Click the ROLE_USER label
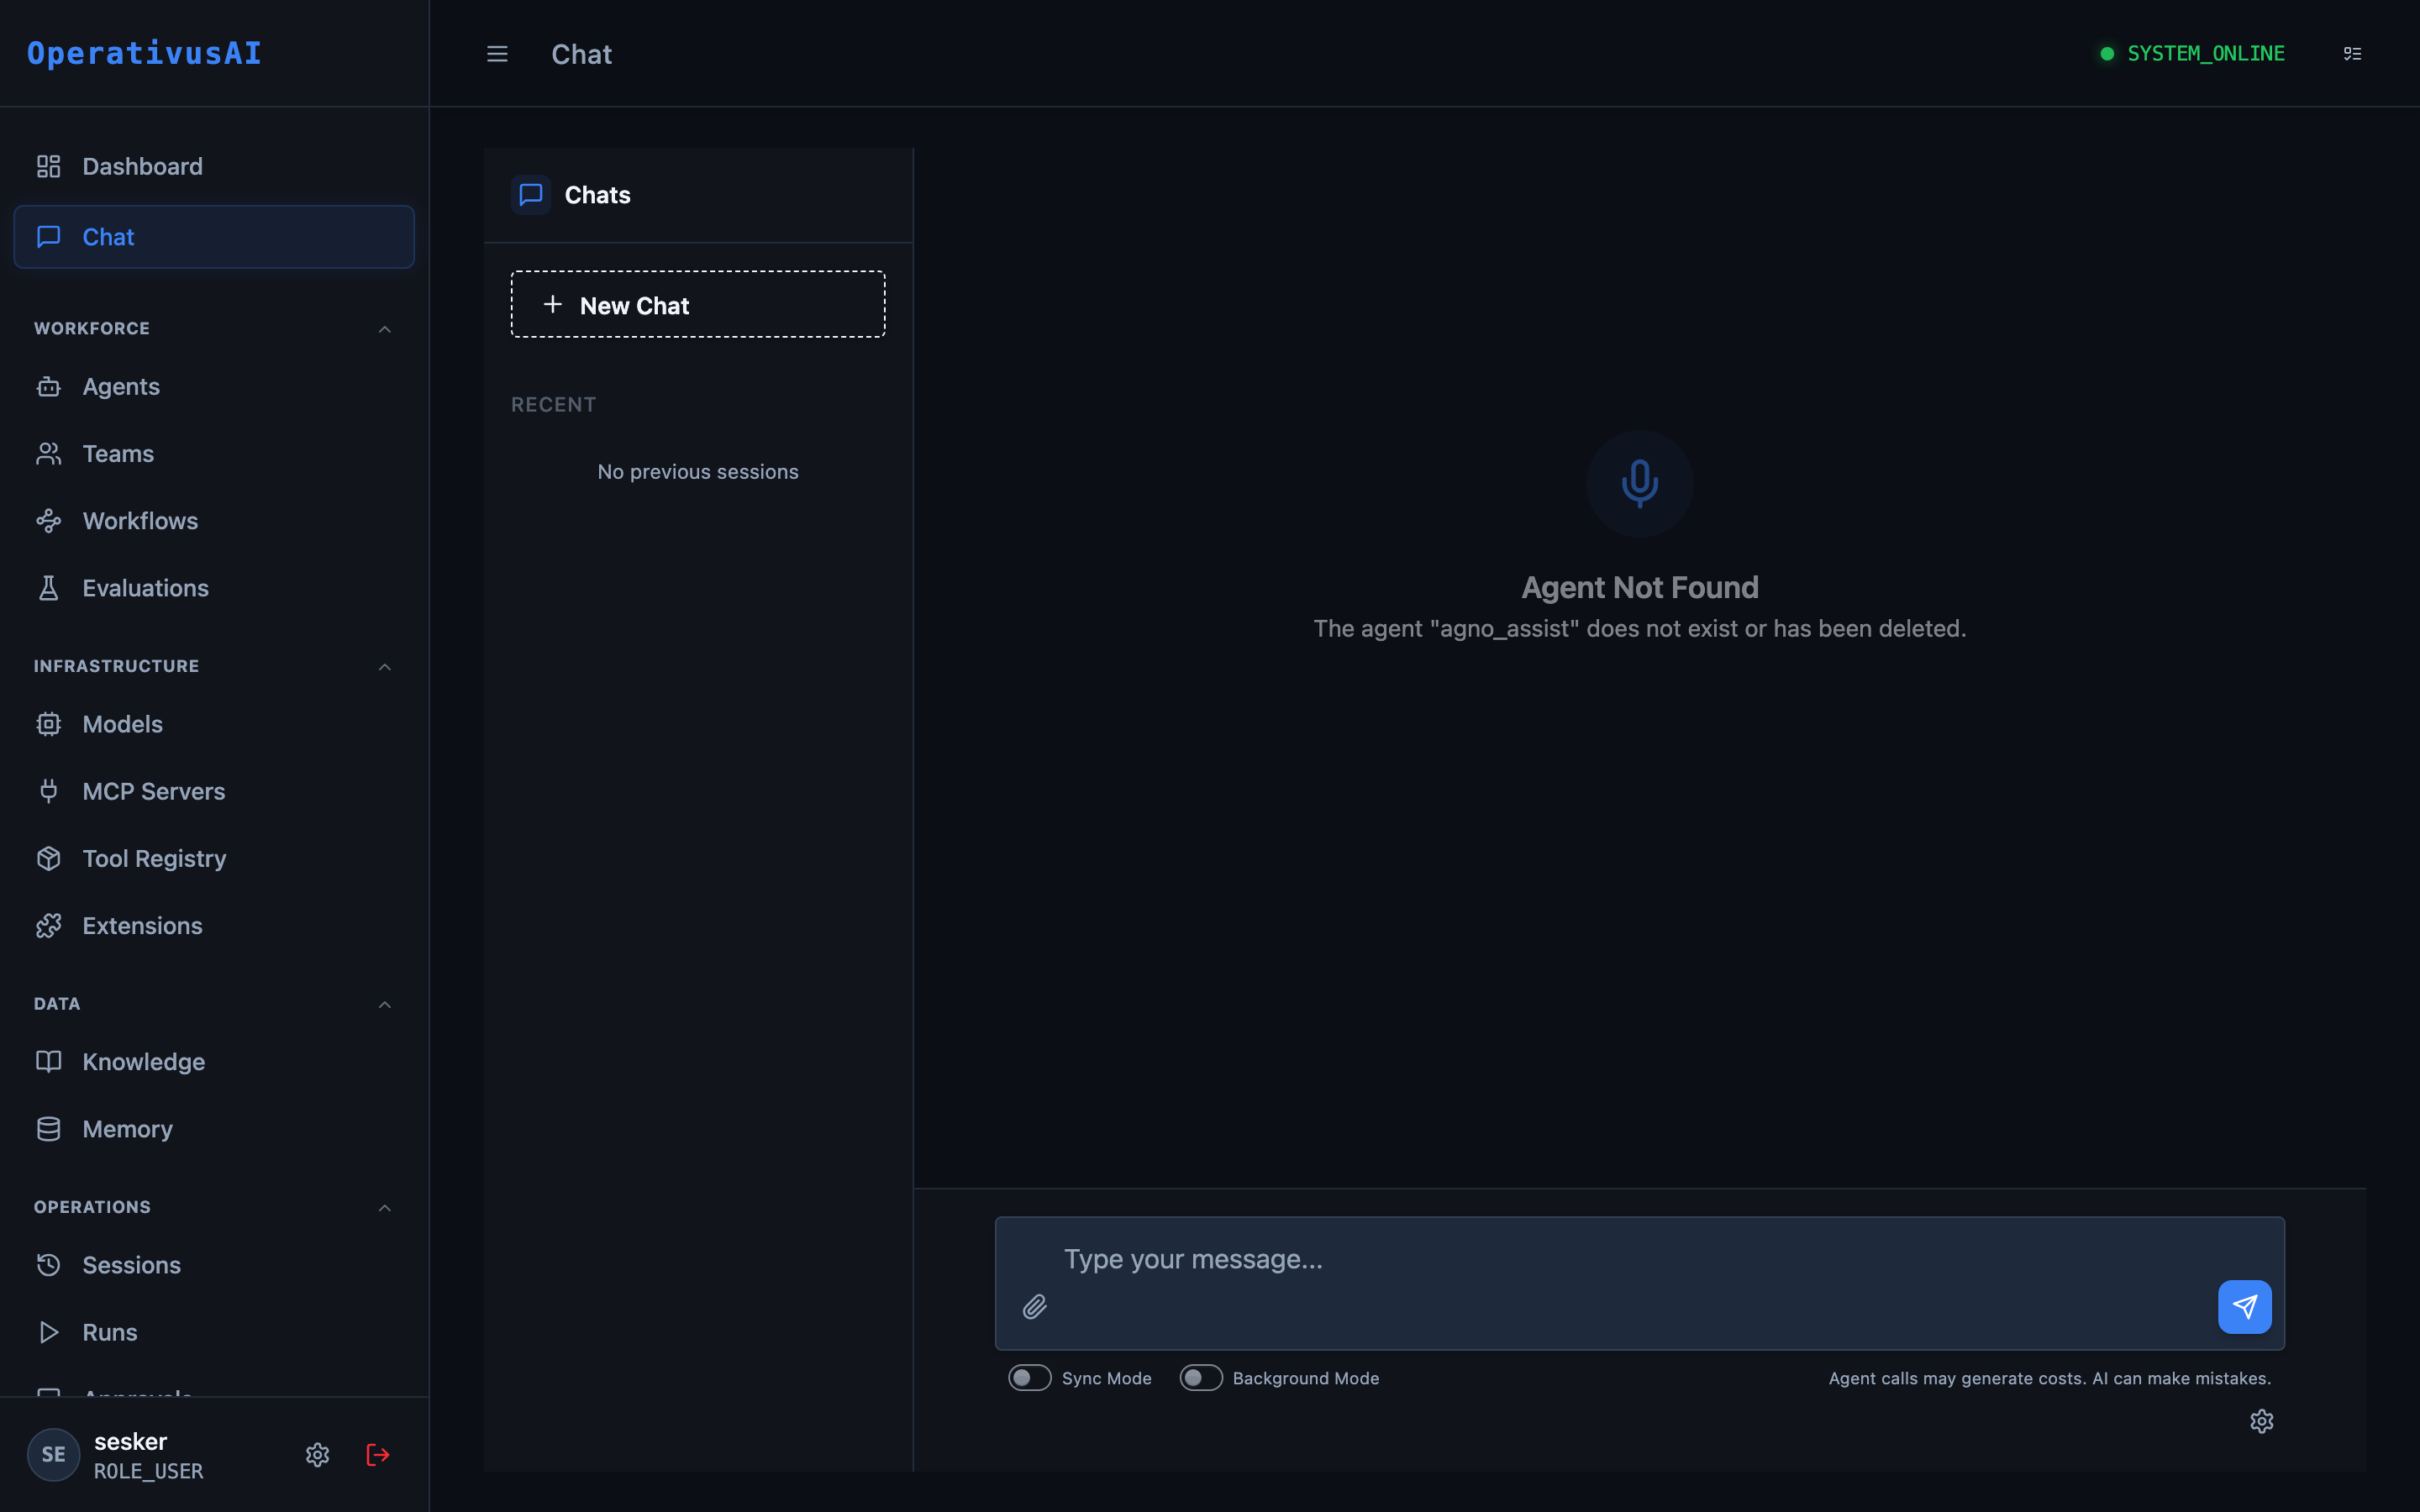The image size is (2420, 1512). pyautogui.click(x=149, y=1471)
